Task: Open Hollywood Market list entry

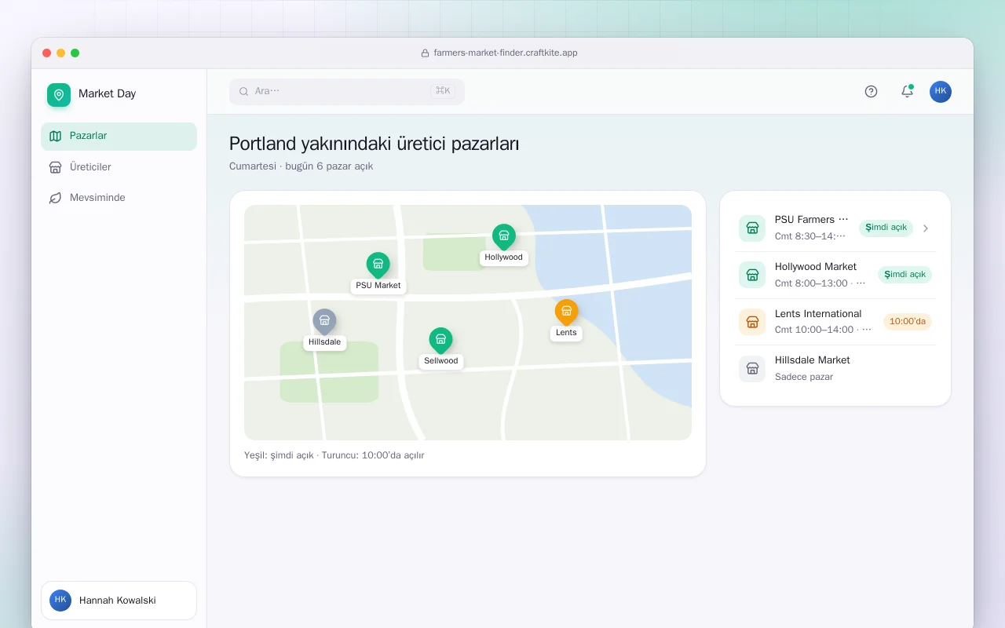Action: tap(835, 275)
